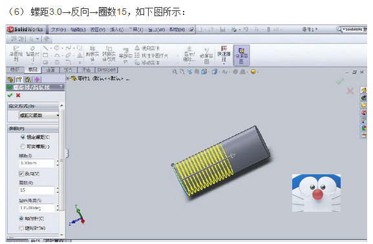Viewport: 373px width, 244px height.
Task: Click the Smart Dimension (智能尺寸) button
Action: tap(32, 54)
